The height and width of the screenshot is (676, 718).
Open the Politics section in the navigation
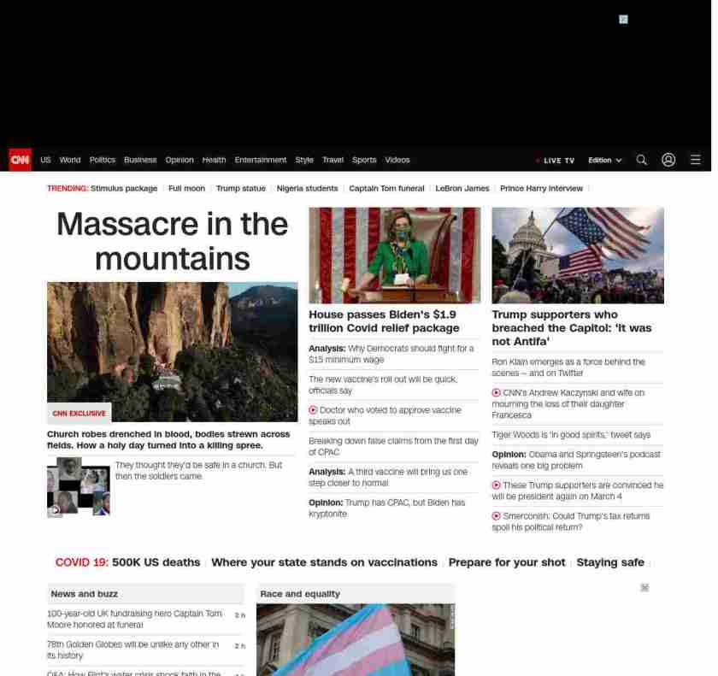(102, 160)
